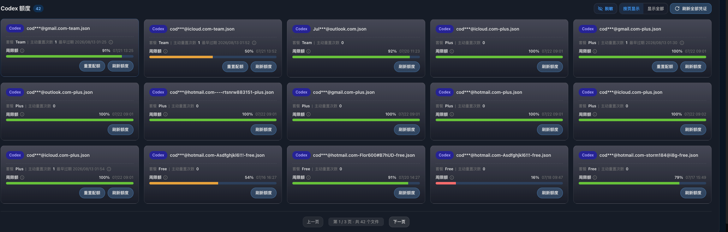This screenshot has height=232, width=728.
Task: Click info icon beside expiry 2026/08/13 01:30
Action: click(682, 43)
